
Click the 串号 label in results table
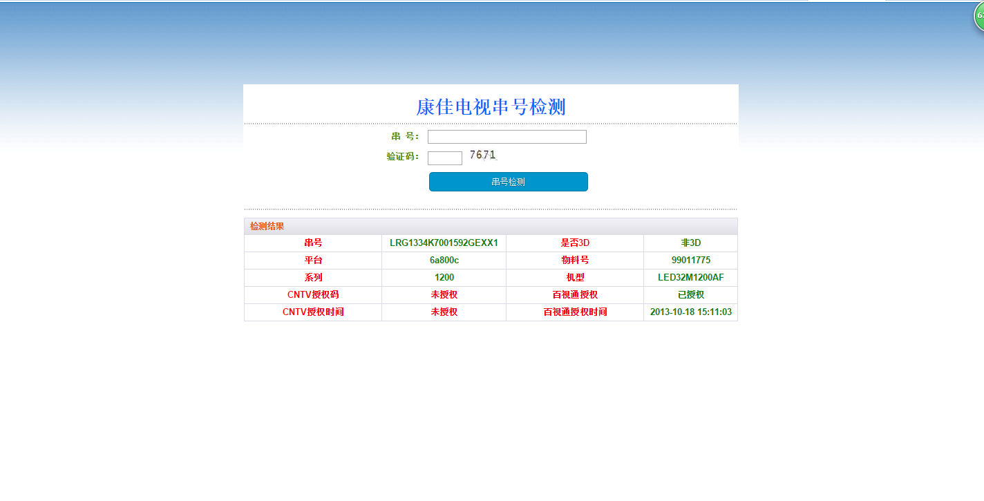coord(313,243)
